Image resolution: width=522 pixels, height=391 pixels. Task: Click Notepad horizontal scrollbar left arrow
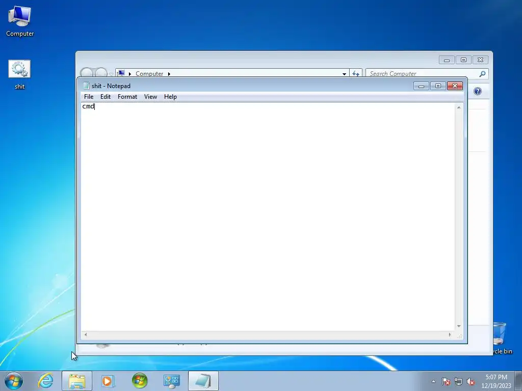click(86, 334)
